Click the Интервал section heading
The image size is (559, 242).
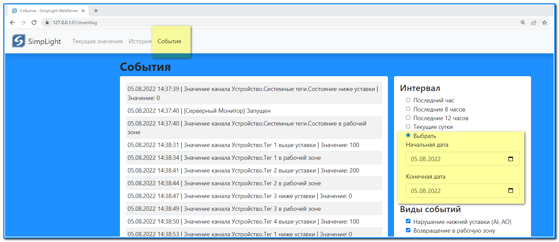(420, 88)
